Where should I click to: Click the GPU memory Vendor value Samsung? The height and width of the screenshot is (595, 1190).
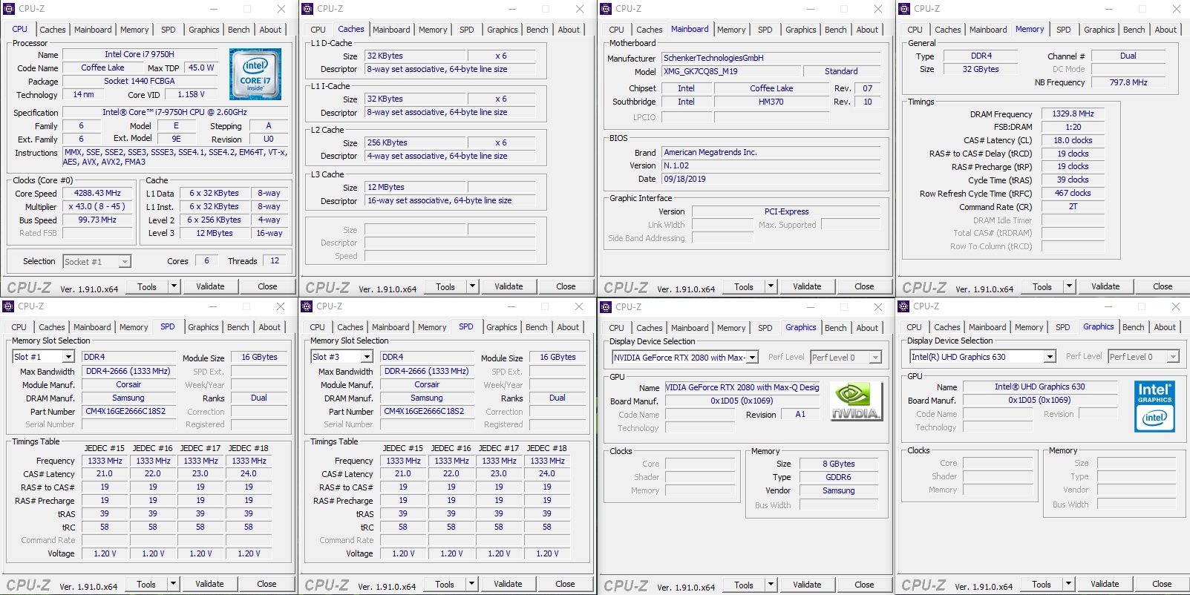(x=838, y=490)
